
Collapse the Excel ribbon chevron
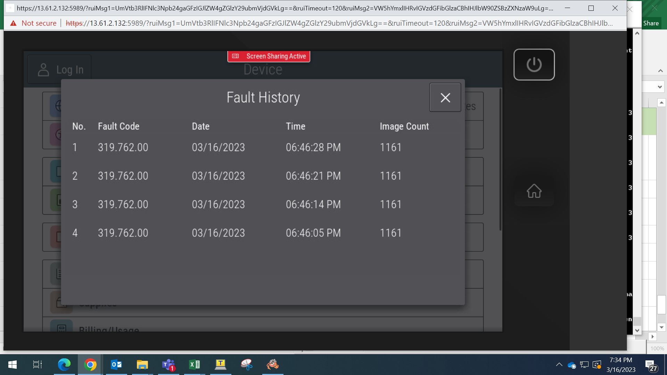point(660,71)
